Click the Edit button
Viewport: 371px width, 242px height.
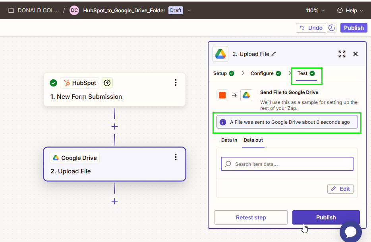point(340,189)
